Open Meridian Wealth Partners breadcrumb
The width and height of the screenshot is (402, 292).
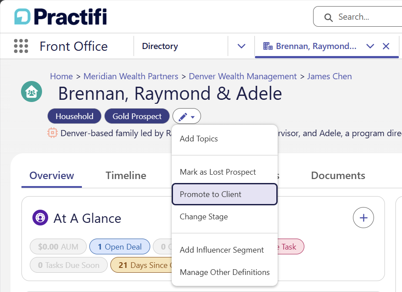coord(131,77)
